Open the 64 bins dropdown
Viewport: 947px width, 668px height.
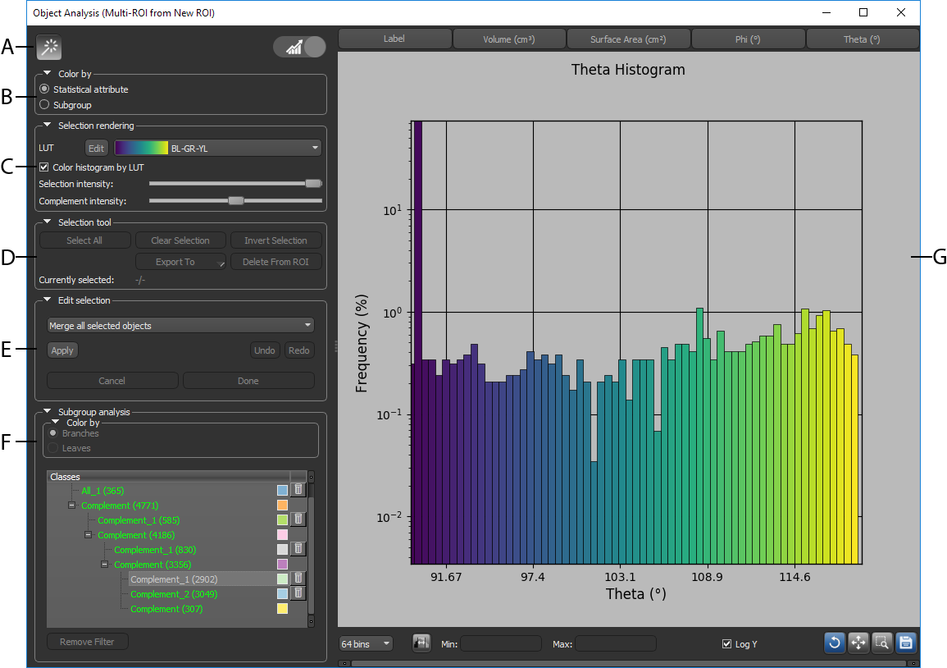coord(366,644)
